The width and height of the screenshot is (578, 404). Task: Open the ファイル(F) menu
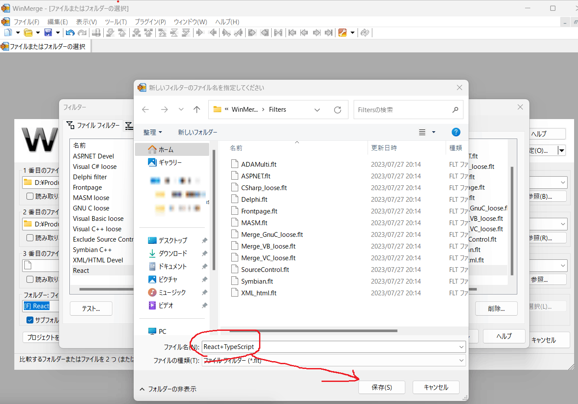(x=26, y=22)
